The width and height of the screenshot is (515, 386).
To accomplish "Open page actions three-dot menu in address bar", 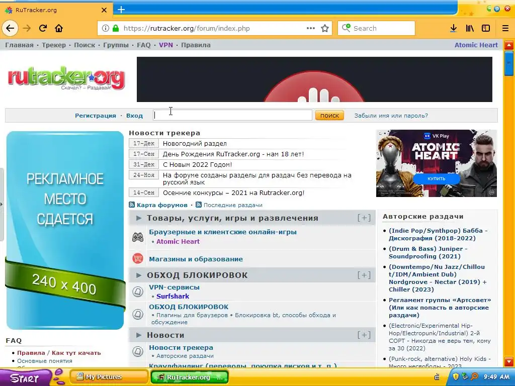I will pyautogui.click(x=311, y=28).
